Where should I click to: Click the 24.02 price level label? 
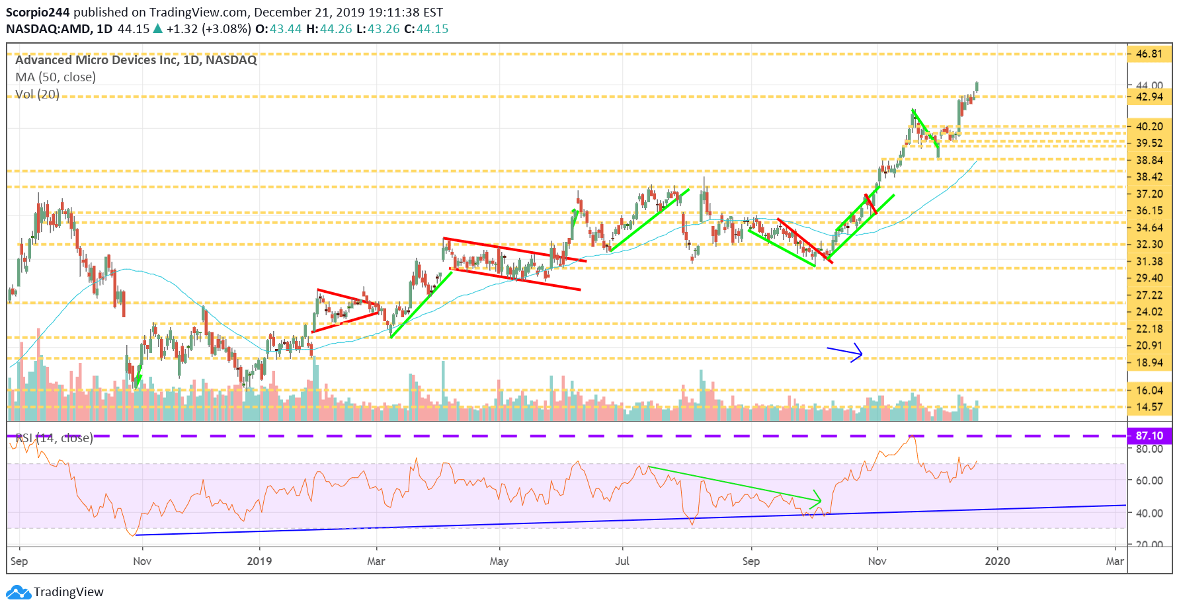(x=1149, y=311)
